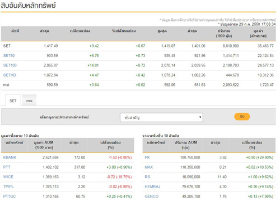Select KBANK value 2,621,684

pos(50,157)
